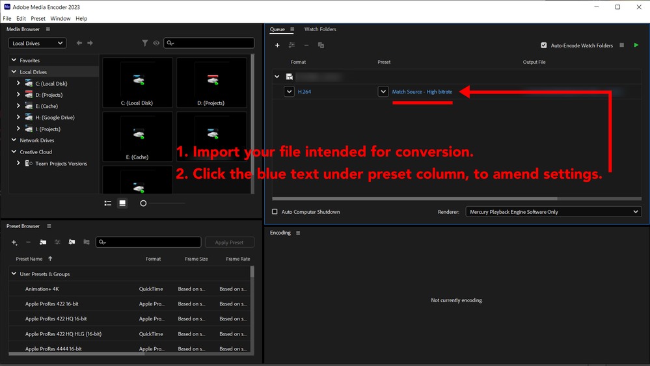650x366 pixels.
Task: Click Create new preset group folder icon
Action: (x=43, y=242)
